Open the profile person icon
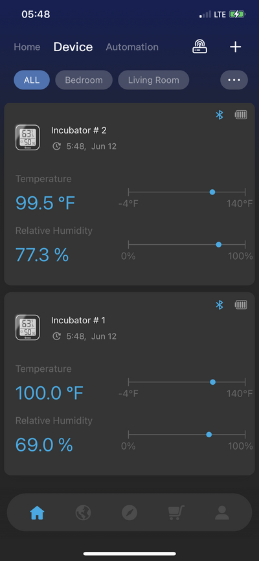The width and height of the screenshot is (259, 561). [222, 512]
